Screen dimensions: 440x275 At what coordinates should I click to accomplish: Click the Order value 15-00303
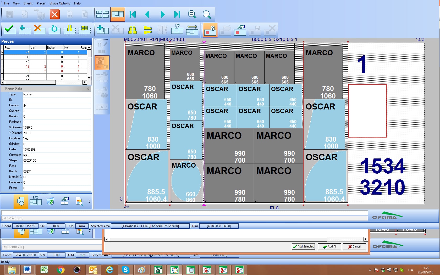pos(57,149)
